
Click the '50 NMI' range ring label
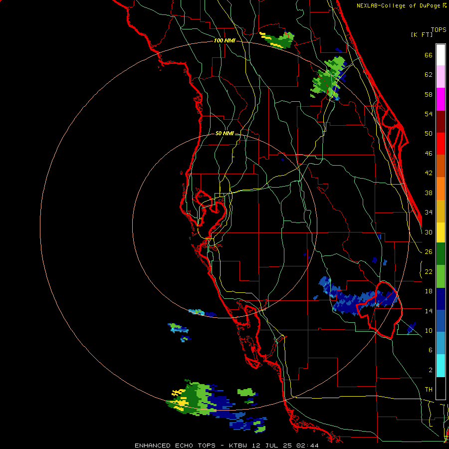(x=224, y=133)
